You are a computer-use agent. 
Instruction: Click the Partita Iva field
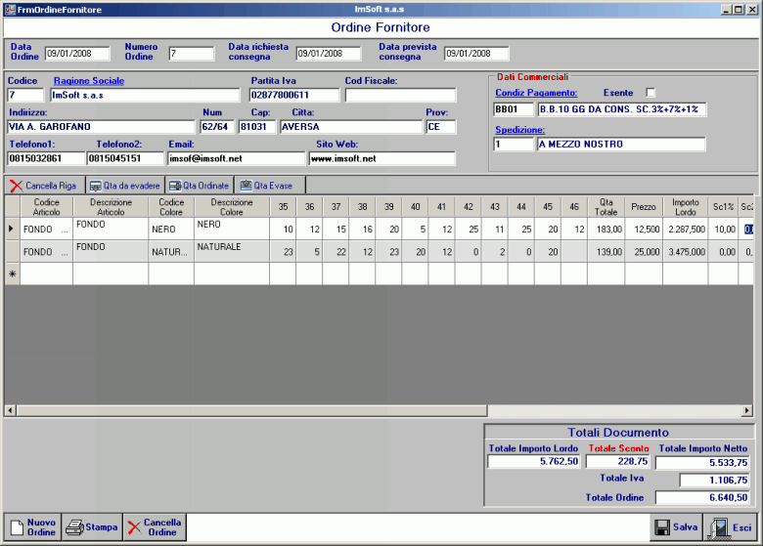point(293,95)
